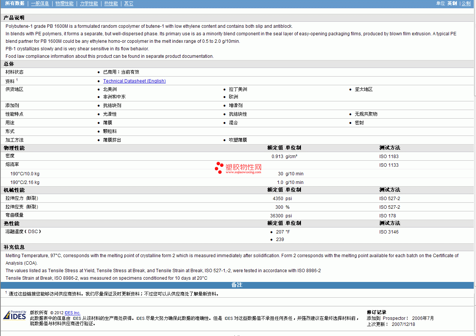Click the melting temperature value 207
This screenshot has width=476, height=336.
pos(280,232)
